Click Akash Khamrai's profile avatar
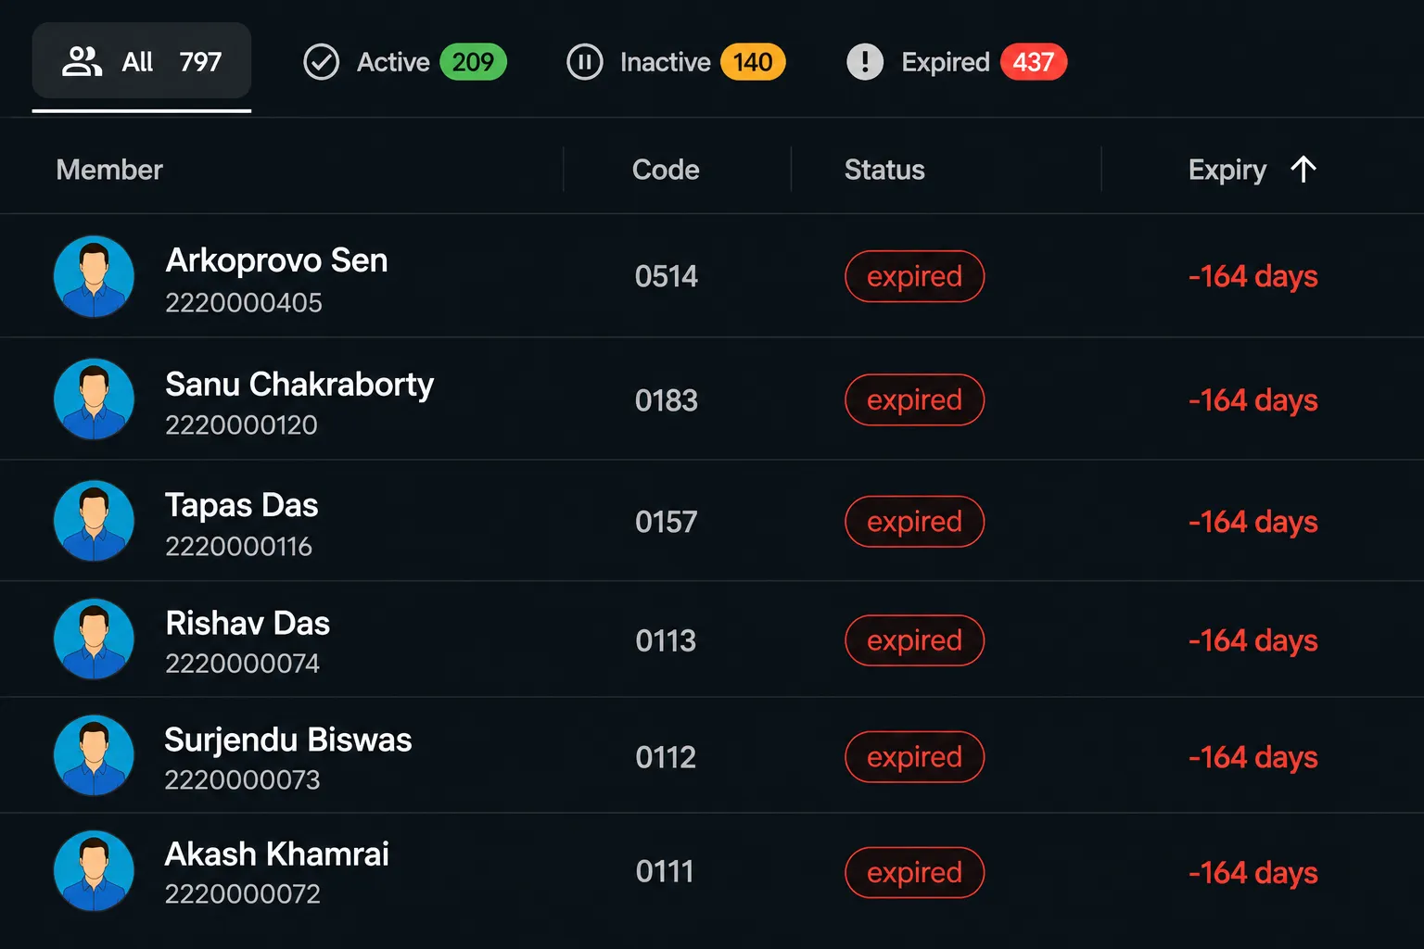Image resolution: width=1424 pixels, height=949 pixels. (94, 871)
